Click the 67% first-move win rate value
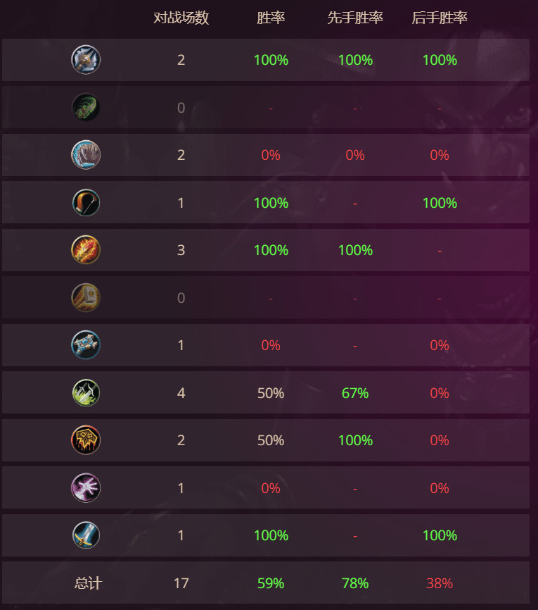This screenshot has width=538, height=610. 355,393
